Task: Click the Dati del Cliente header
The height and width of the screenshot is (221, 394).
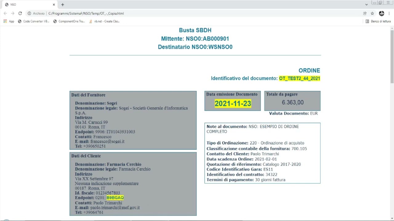Action: pos(86,156)
